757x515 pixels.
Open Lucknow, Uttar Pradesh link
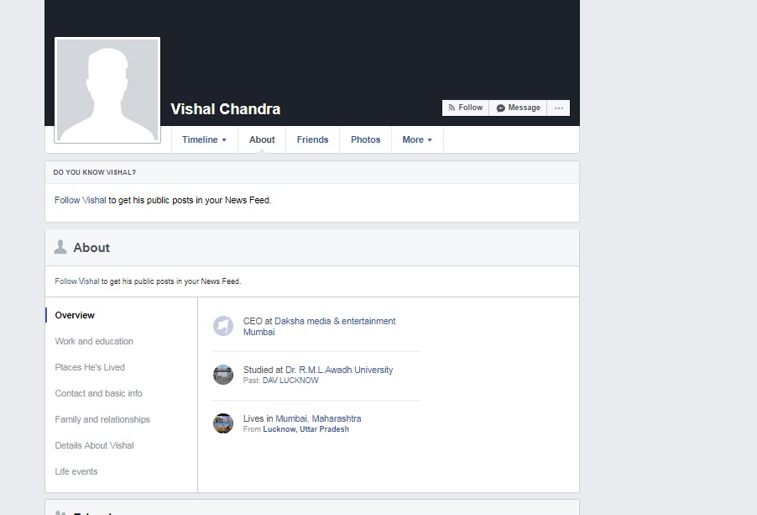(x=305, y=429)
